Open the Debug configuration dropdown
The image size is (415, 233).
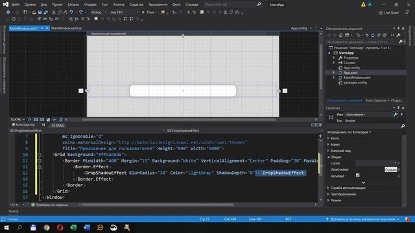99,12
